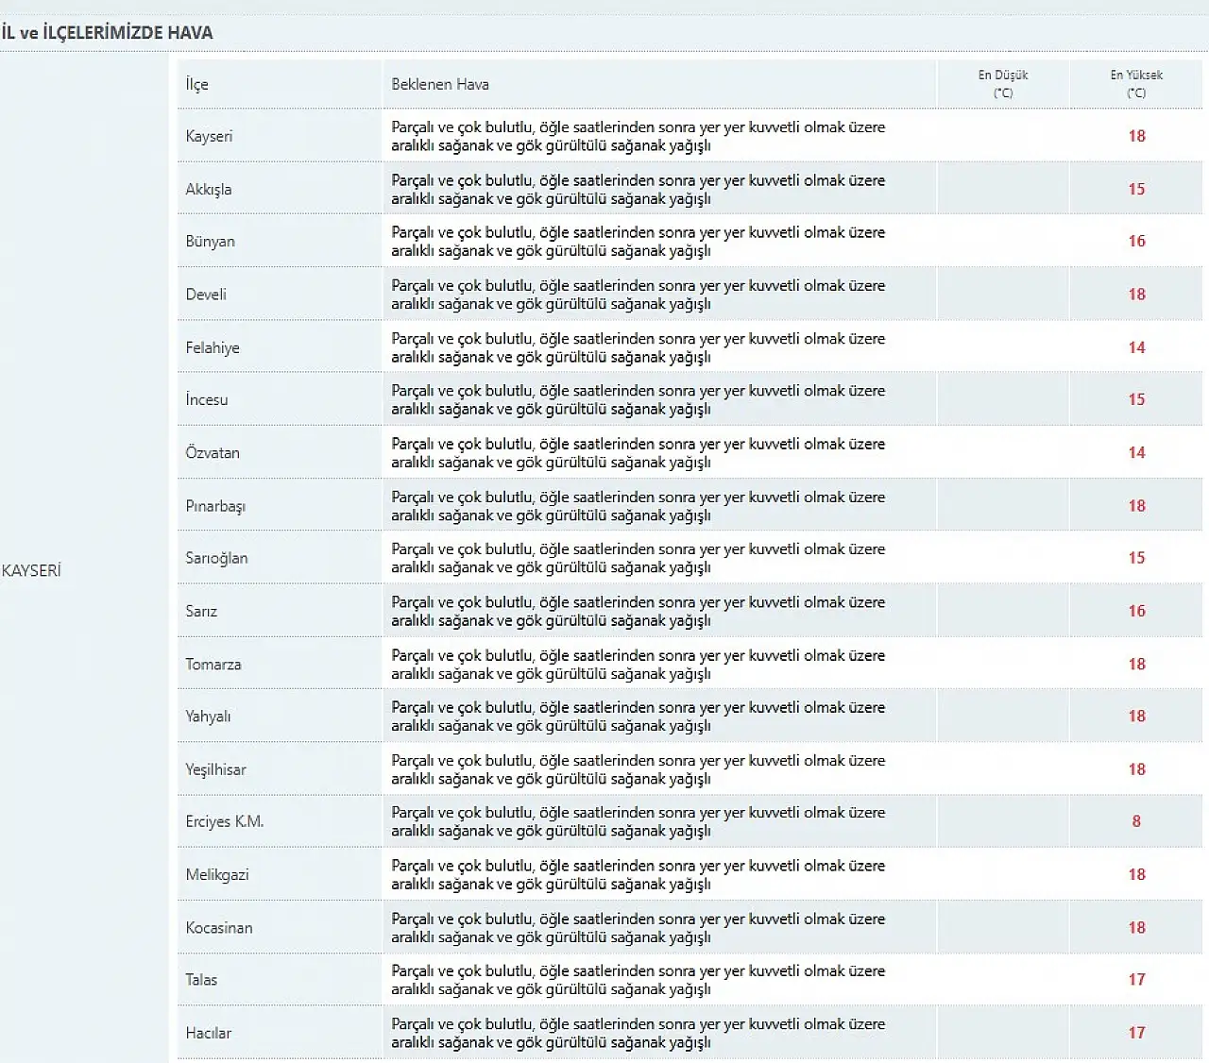The width and height of the screenshot is (1209, 1063).
Task: Click the forecast text in Özvatan row
Action: tap(639, 452)
